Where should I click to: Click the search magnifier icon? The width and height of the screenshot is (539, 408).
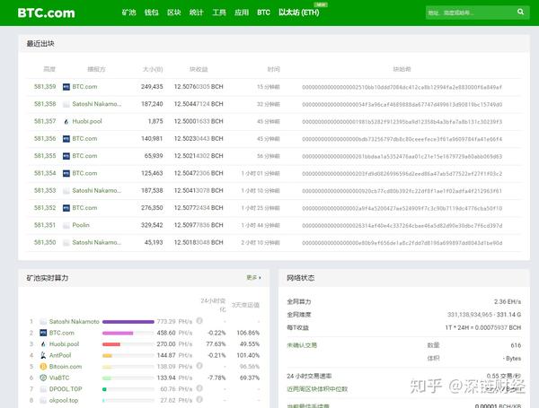(520, 12)
